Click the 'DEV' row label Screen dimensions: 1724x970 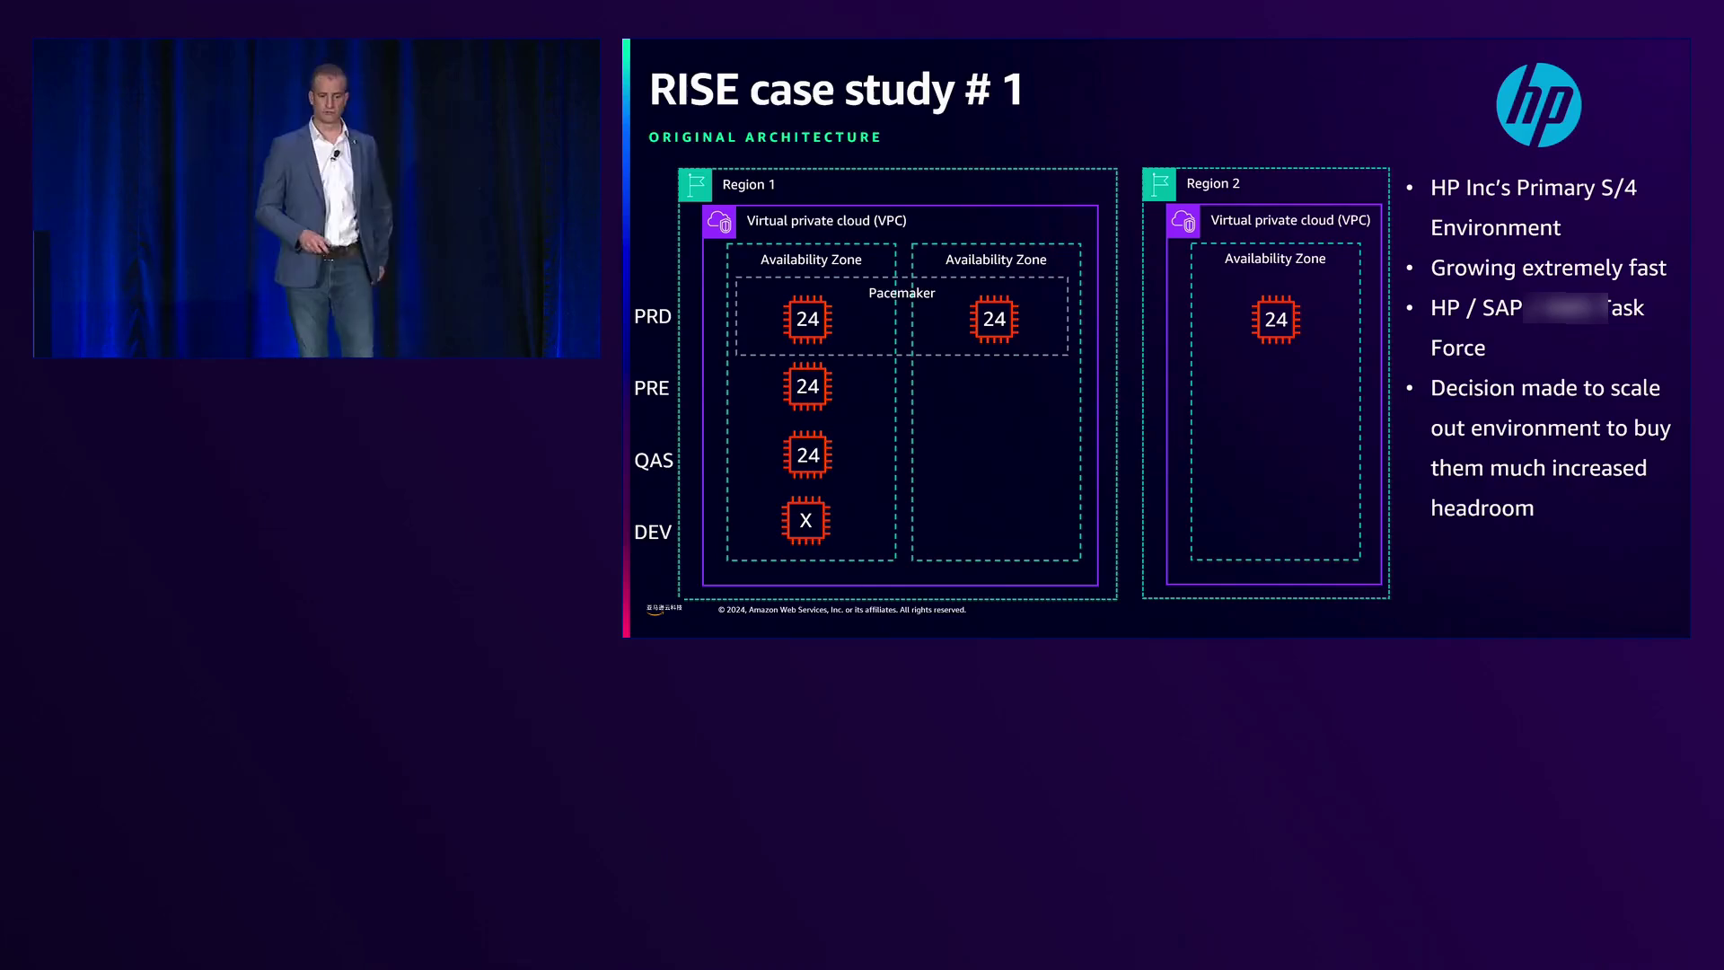pos(653,533)
